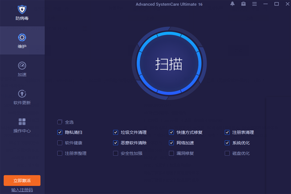Click 立即激活 activate now button
The height and width of the screenshot is (194, 291).
tap(22, 181)
